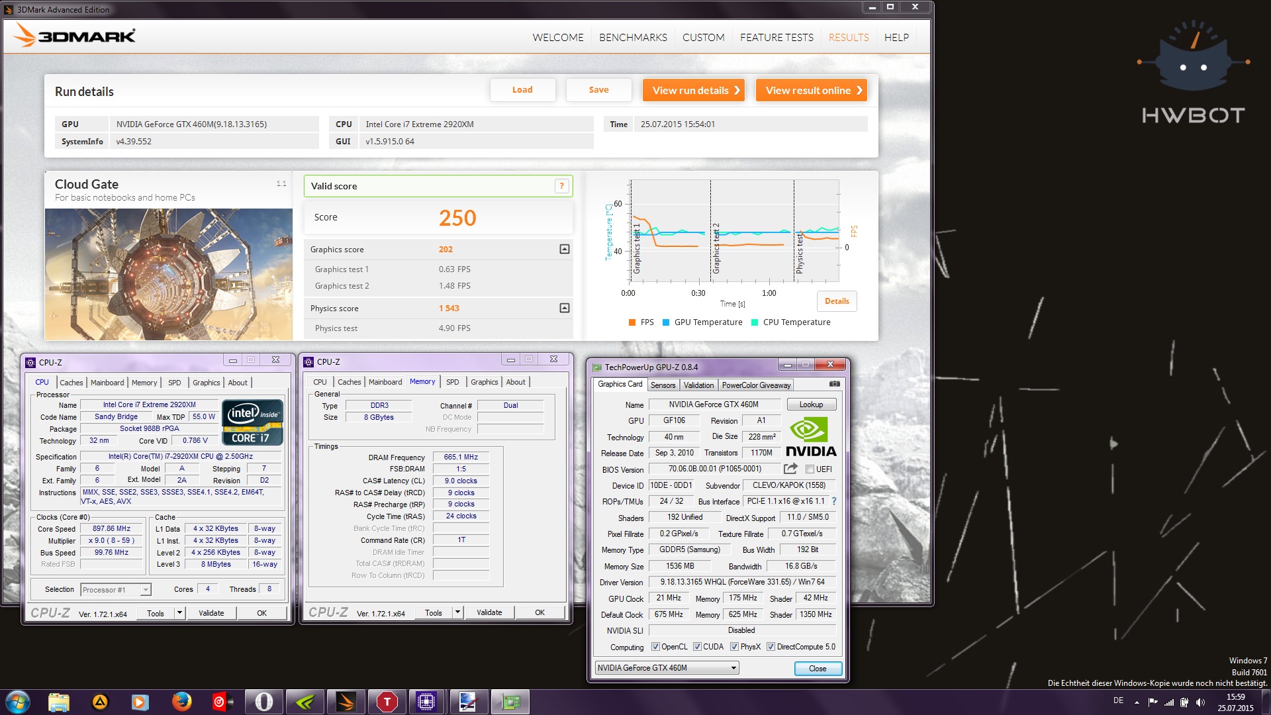Open the red music disc taskbar app

tap(222, 702)
